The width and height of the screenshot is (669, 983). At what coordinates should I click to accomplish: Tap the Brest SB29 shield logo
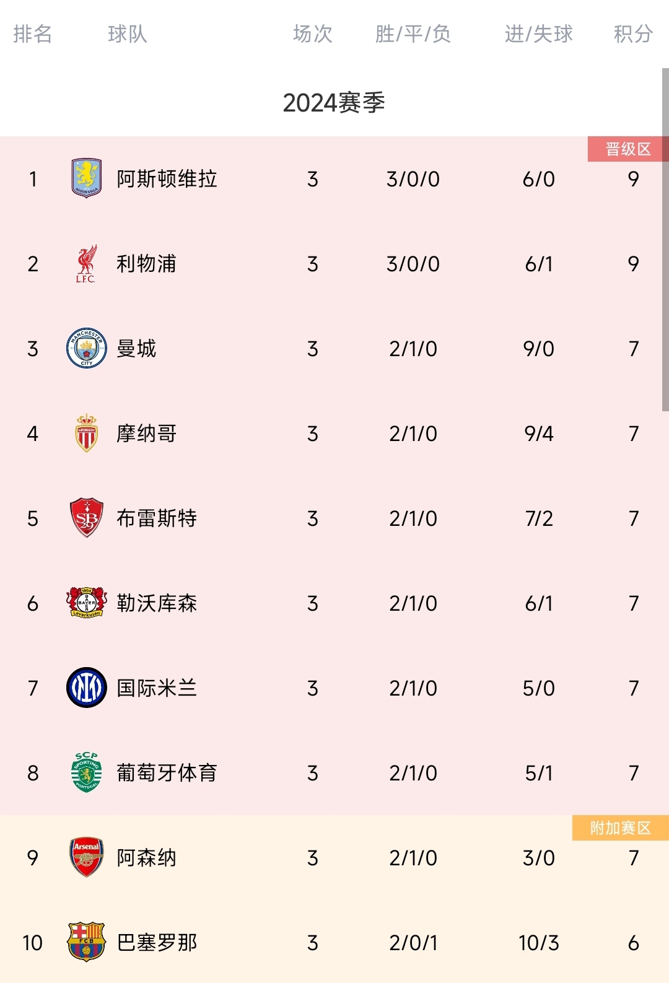click(87, 518)
